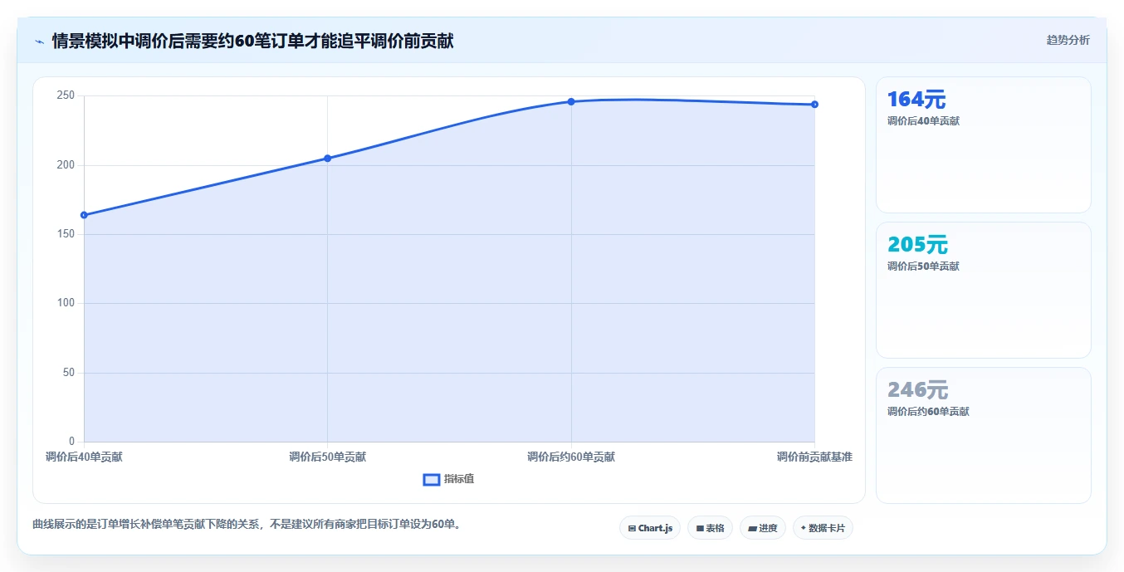The image size is (1124, 572).
Task: Click the chart title about 60笔订单
Action: (x=252, y=41)
